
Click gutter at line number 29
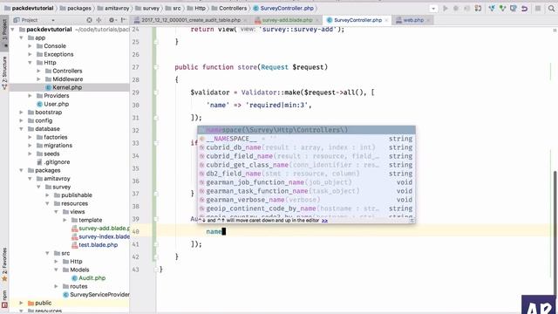point(136,92)
